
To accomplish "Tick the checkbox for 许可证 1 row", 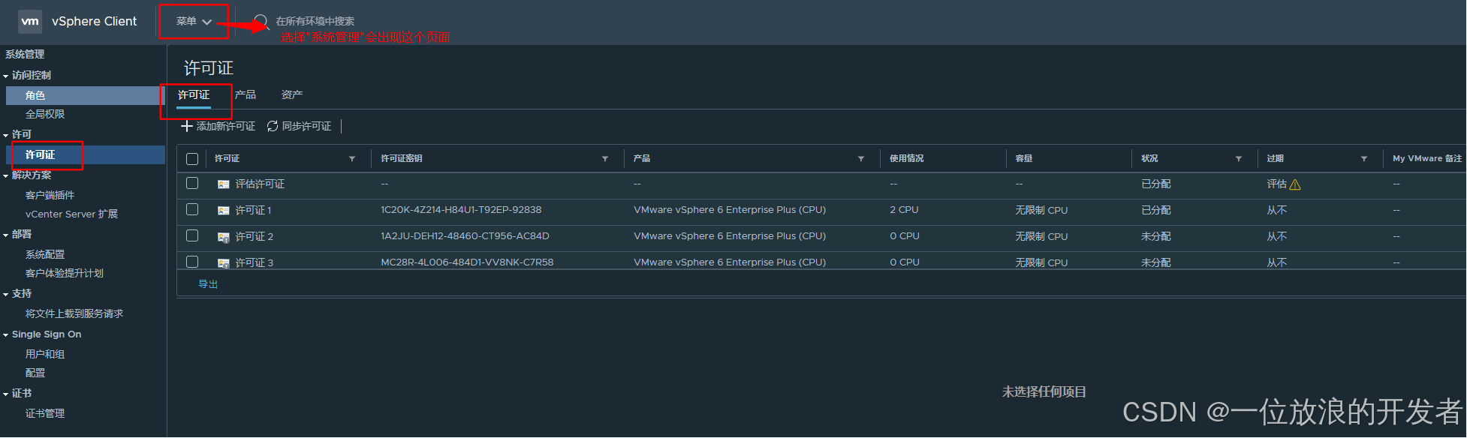I will tap(192, 209).
